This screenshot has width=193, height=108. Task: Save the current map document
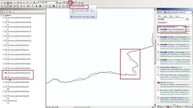(8, 2)
